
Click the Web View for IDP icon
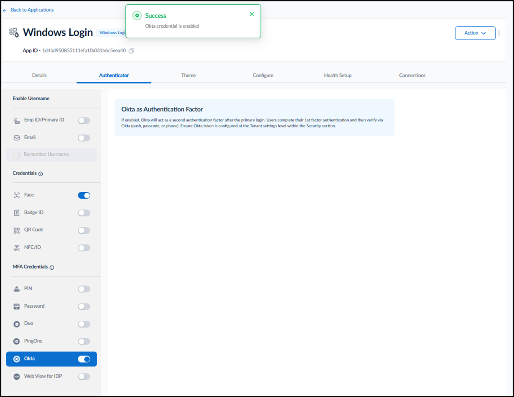[x=17, y=377]
